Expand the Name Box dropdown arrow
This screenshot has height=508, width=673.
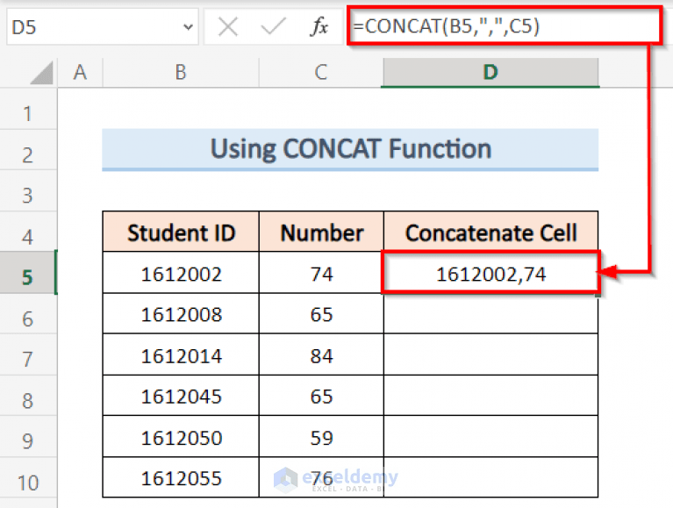click(188, 27)
